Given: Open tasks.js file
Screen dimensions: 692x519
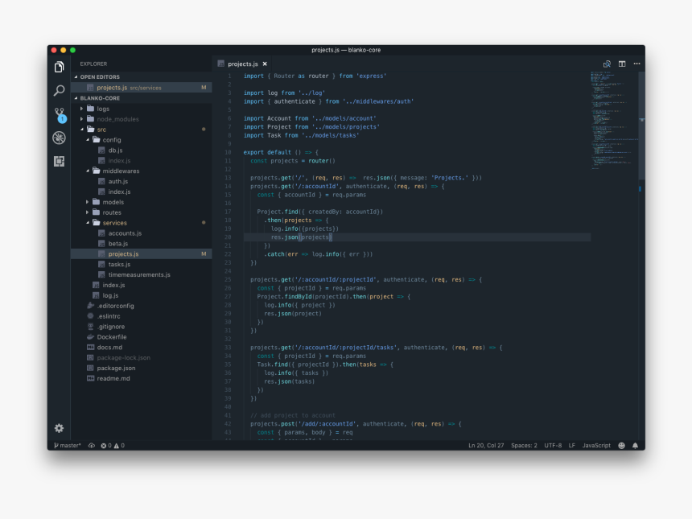Looking at the screenshot, I should coord(142,265).
